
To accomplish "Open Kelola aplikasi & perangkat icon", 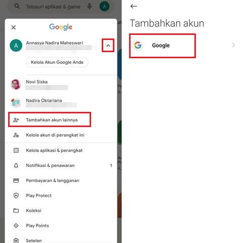I will [16, 150].
